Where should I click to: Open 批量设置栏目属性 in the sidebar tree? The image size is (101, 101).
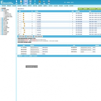(x=8, y=17)
